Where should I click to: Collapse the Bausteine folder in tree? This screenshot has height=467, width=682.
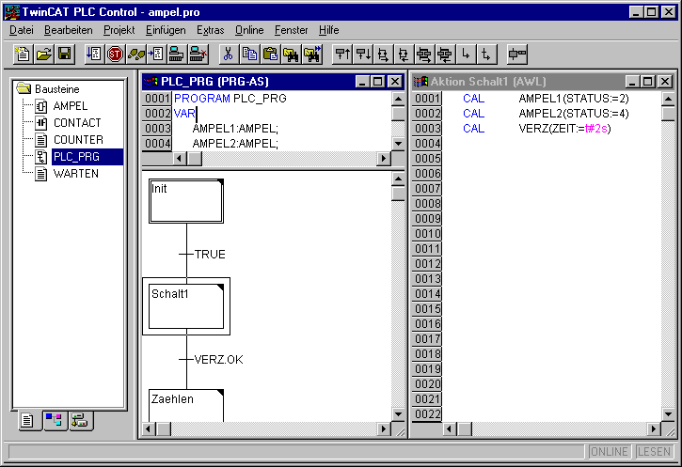(24, 89)
